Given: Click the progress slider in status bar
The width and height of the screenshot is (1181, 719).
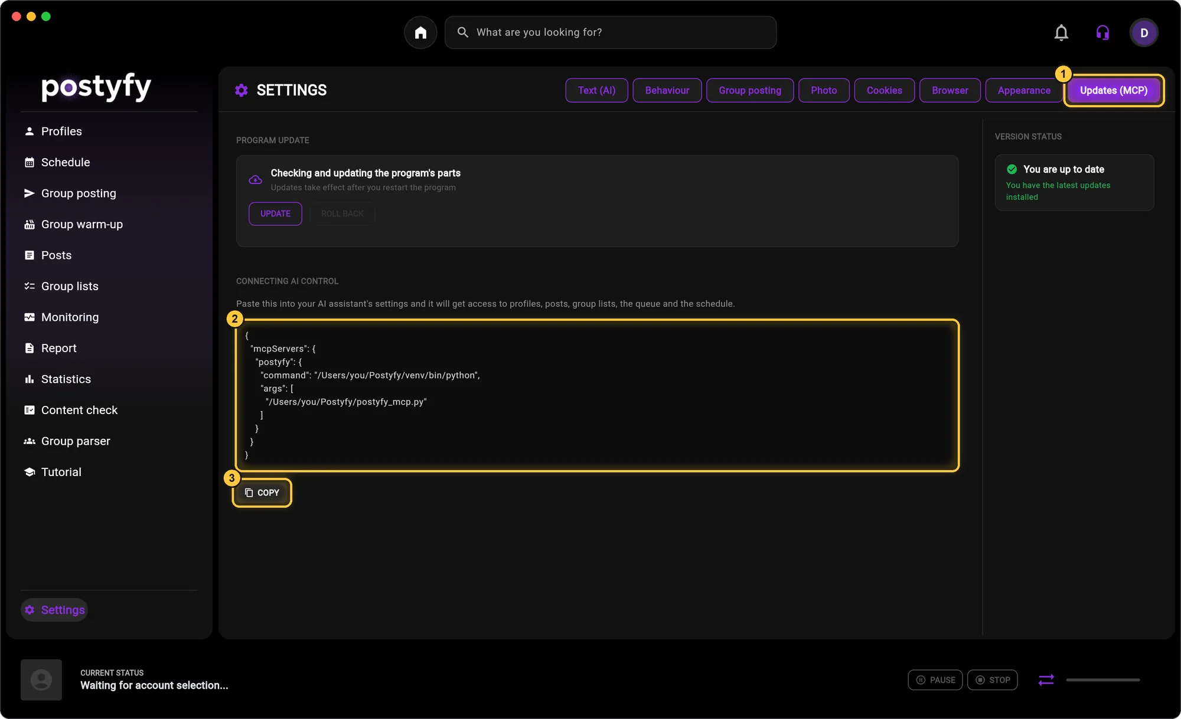Looking at the screenshot, I should click(x=1102, y=680).
